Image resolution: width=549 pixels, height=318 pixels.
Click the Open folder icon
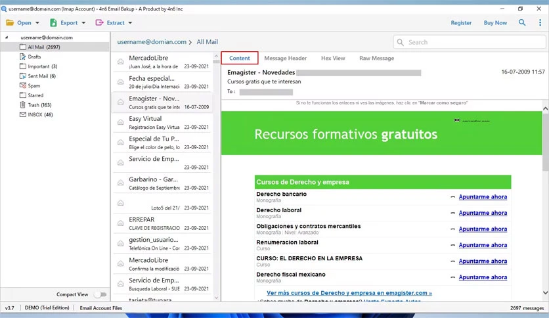point(10,23)
